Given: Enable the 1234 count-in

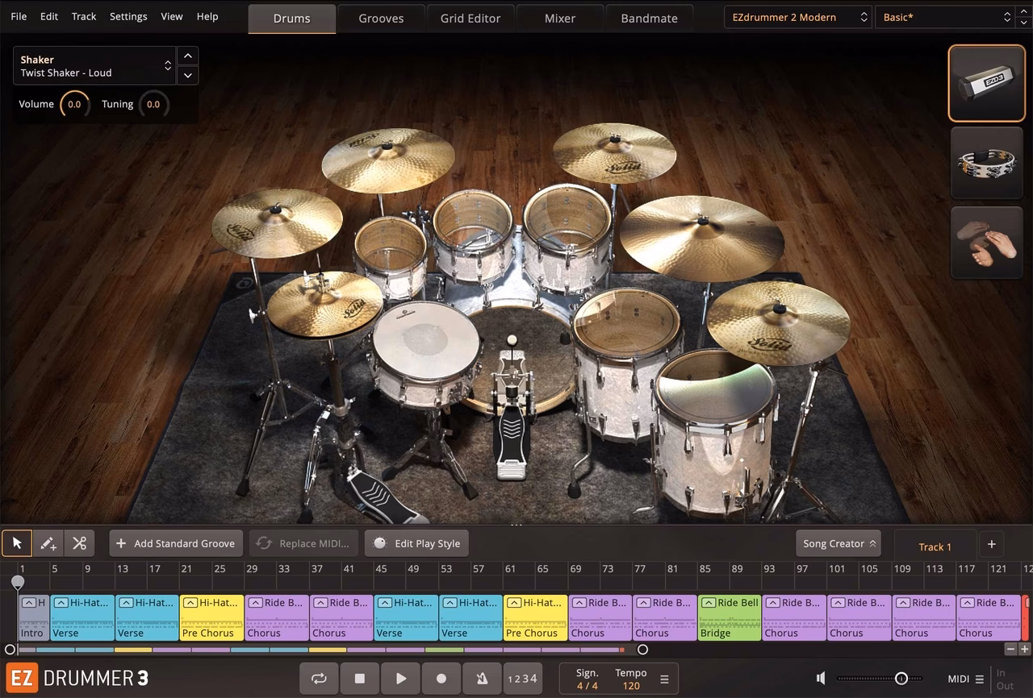Looking at the screenshot, I should (x=522, y=678).
